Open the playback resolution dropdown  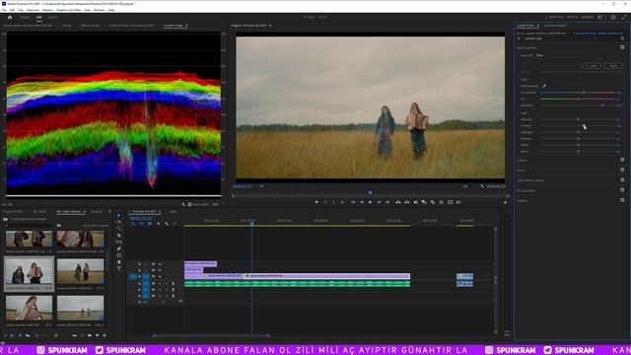(465, 186)
